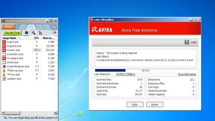Viewport: 215px width, 121px height.
Task: Click the Used time value 01:17
Action: [x=139, y=91]
